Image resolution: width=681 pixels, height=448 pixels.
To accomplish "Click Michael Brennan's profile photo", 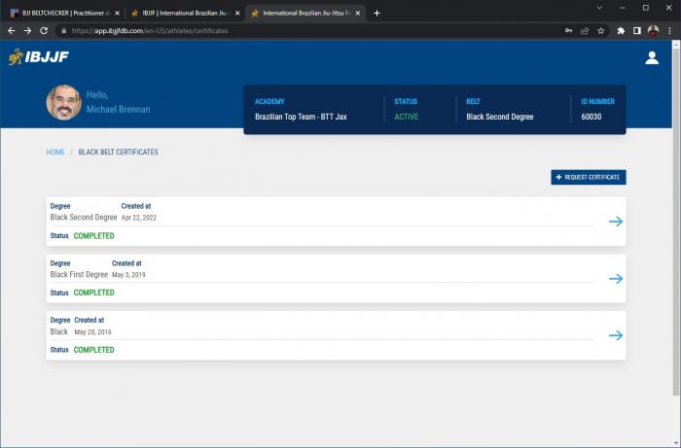I will pyautogui.click(x=64, y=103).
